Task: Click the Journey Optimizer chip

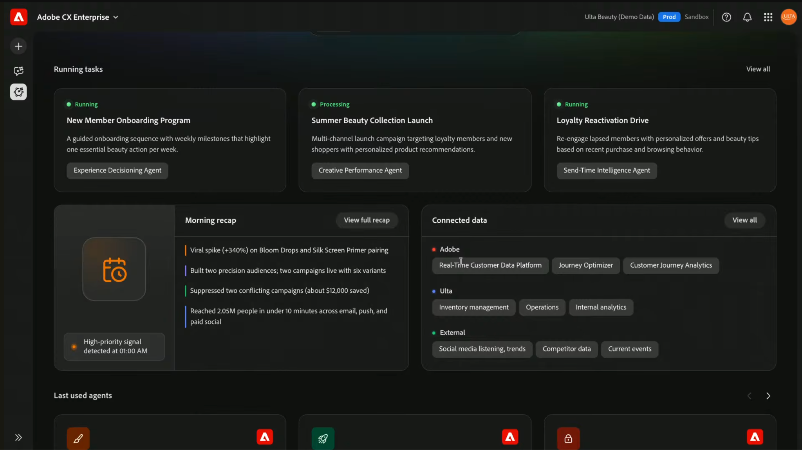Action: (x=585, y=266)
